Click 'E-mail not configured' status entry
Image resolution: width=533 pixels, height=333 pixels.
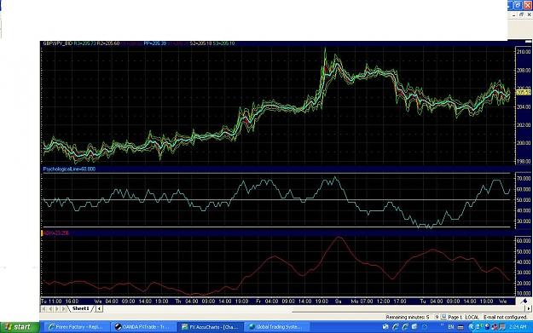(505, 317)
